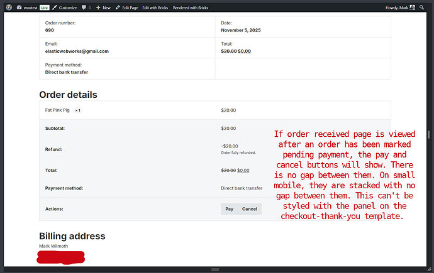Click the corner resize grip
This screenshot has width=434, height=273.
(430, 269)
